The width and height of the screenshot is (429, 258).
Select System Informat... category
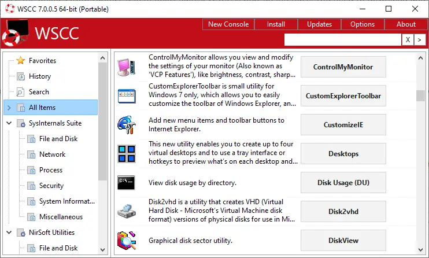[x=67, y=201]
